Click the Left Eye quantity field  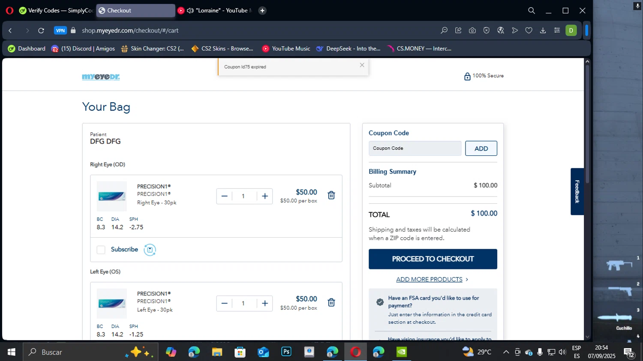click(x=244, y=303)
